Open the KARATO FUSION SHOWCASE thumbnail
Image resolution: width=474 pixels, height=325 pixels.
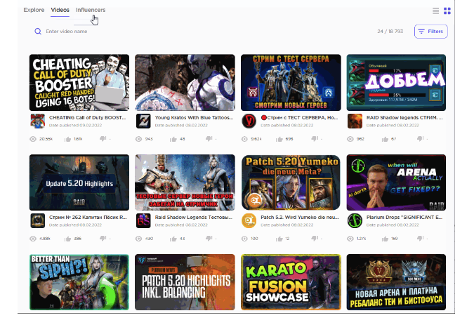(x=291, y=282)
